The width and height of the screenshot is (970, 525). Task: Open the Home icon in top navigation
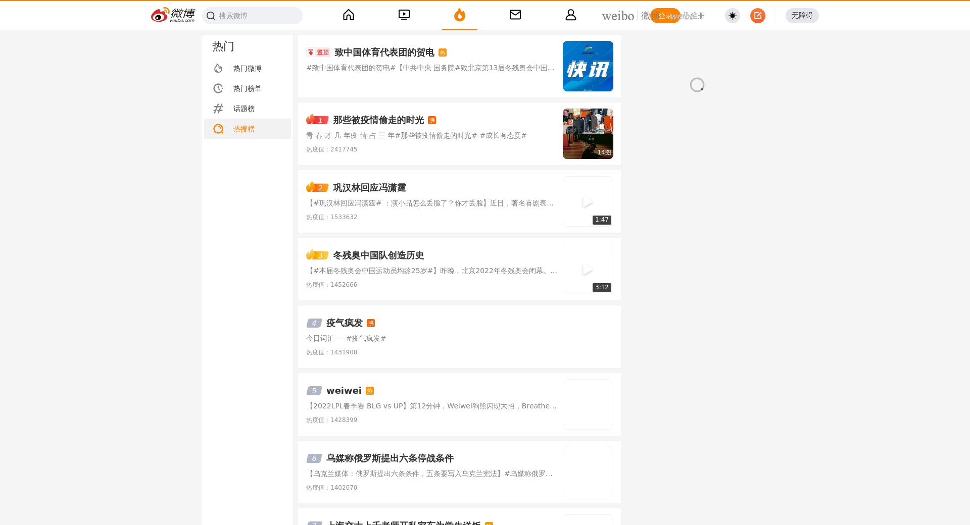[349, 15]
